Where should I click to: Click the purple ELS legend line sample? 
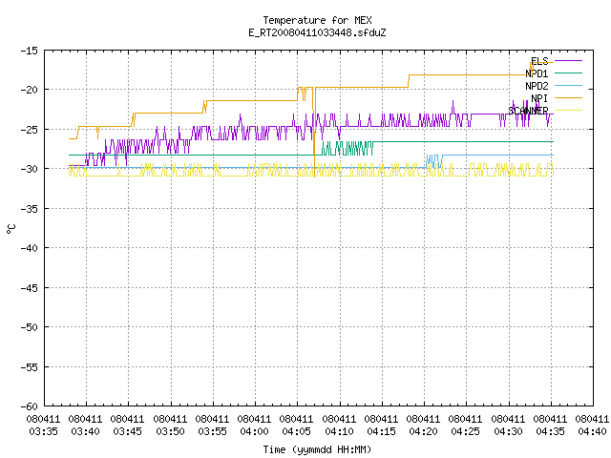click(x=568, y=61)
